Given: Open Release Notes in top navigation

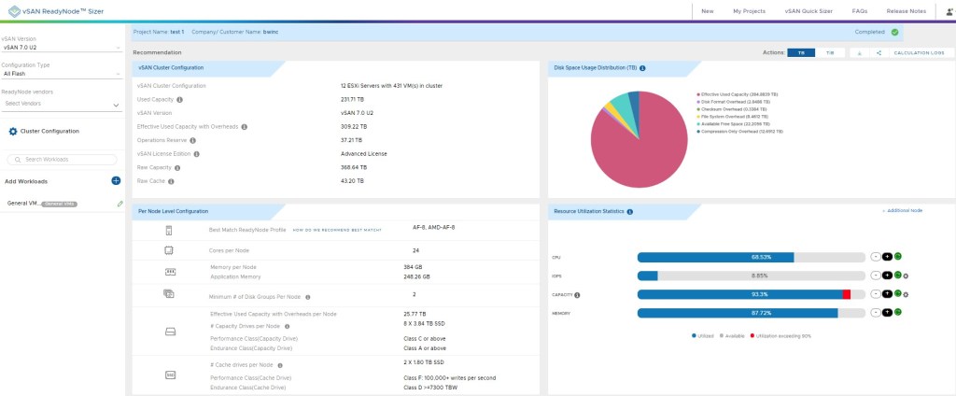Looking at the screenshot, I should [906, 10].
